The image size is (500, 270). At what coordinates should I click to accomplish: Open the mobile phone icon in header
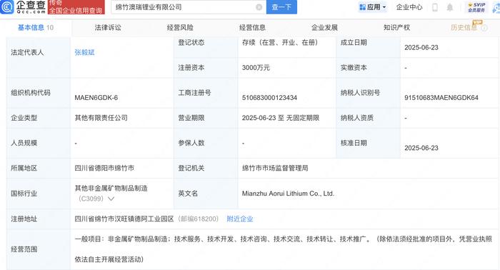coord(434,7)
